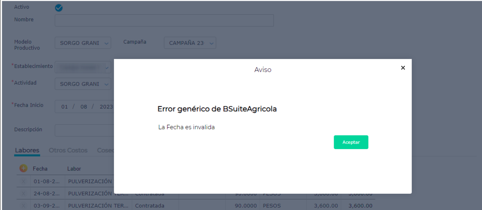This screenshot has height=210, width=482.
Task: Open the Modelo Productivo dropdown
Action: point(83,43)
